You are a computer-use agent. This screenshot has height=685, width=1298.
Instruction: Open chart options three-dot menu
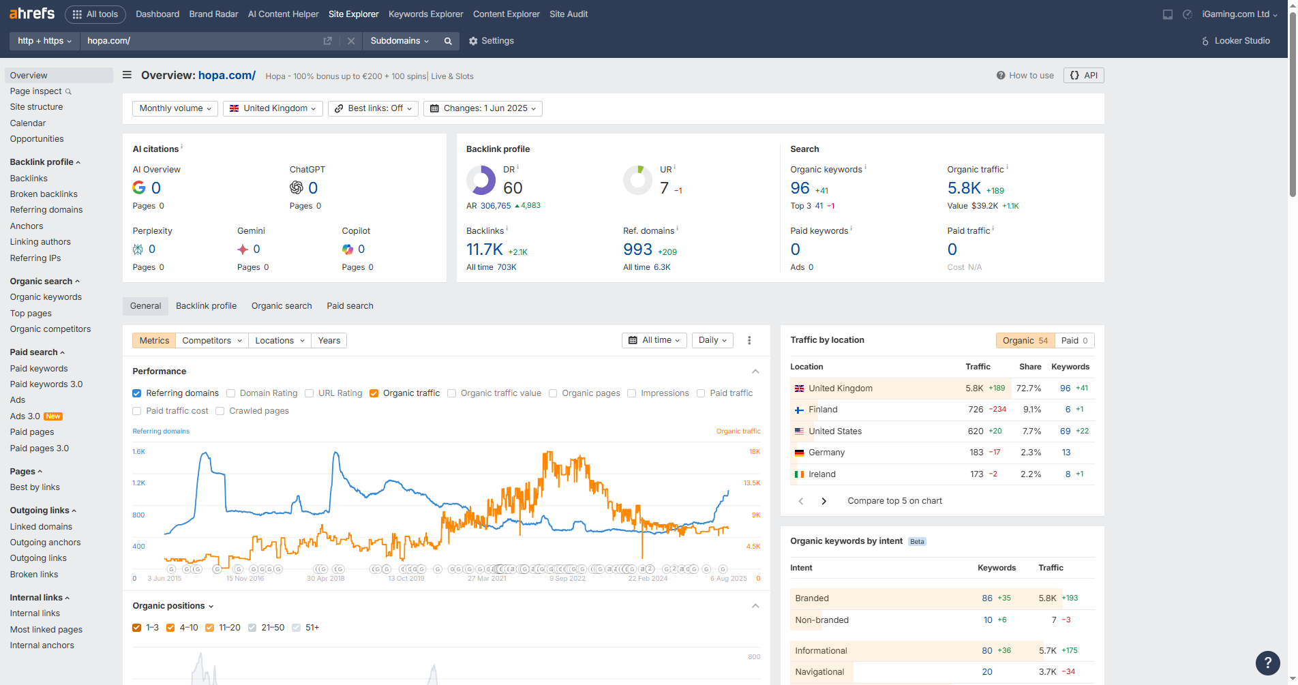(749, 341)
